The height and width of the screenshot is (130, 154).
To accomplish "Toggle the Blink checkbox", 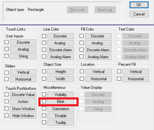I will pos(44,101).
